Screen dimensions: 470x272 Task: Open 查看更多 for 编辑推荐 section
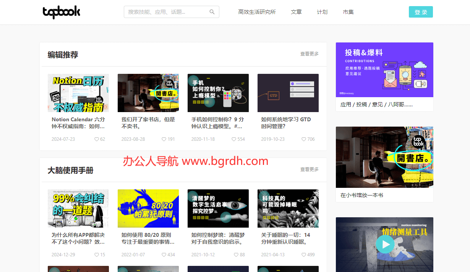point(309,54)
